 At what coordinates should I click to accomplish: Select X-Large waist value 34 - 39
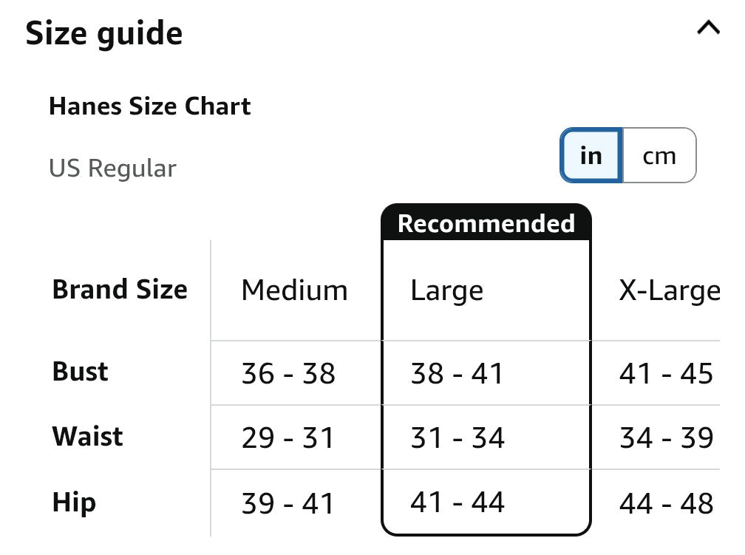pos(666,437)
